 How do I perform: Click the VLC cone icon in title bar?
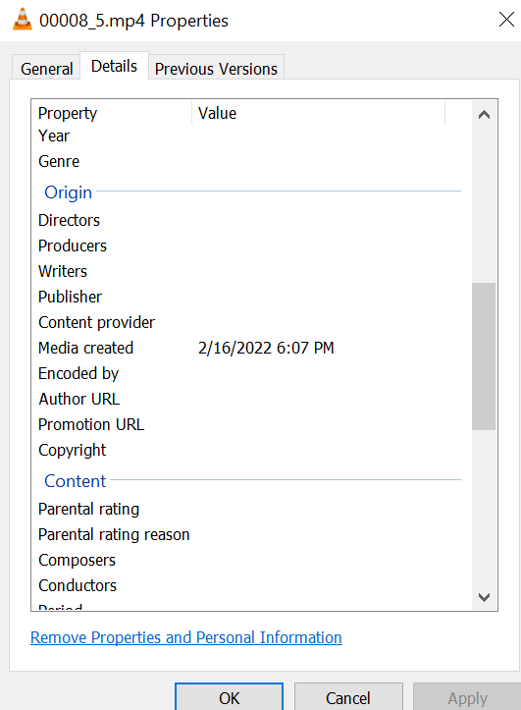(x=23, y=20)
